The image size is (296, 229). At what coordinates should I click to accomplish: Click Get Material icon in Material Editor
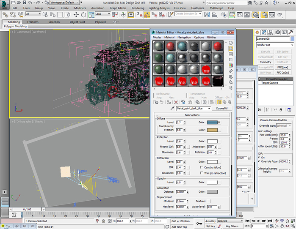click(x=156, y=102)
